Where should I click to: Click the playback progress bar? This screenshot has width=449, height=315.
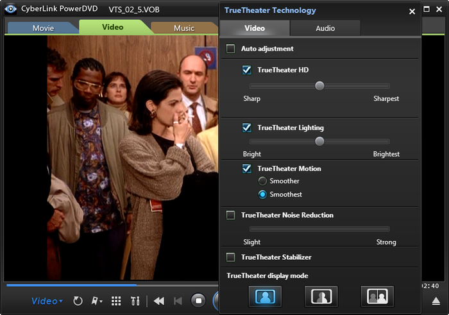coord(112,285)
